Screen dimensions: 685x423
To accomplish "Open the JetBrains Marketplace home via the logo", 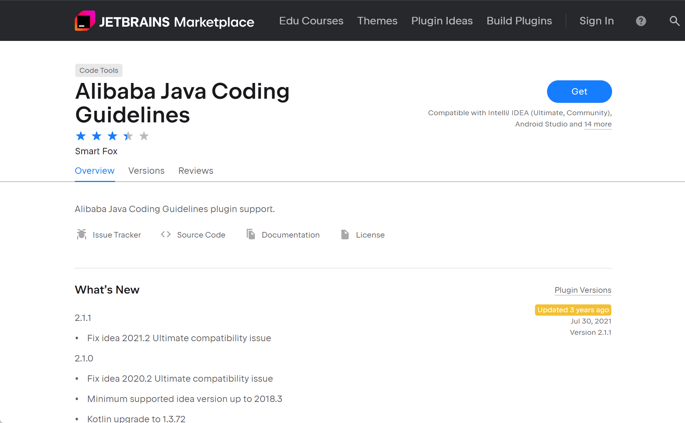I will (164, 21).
